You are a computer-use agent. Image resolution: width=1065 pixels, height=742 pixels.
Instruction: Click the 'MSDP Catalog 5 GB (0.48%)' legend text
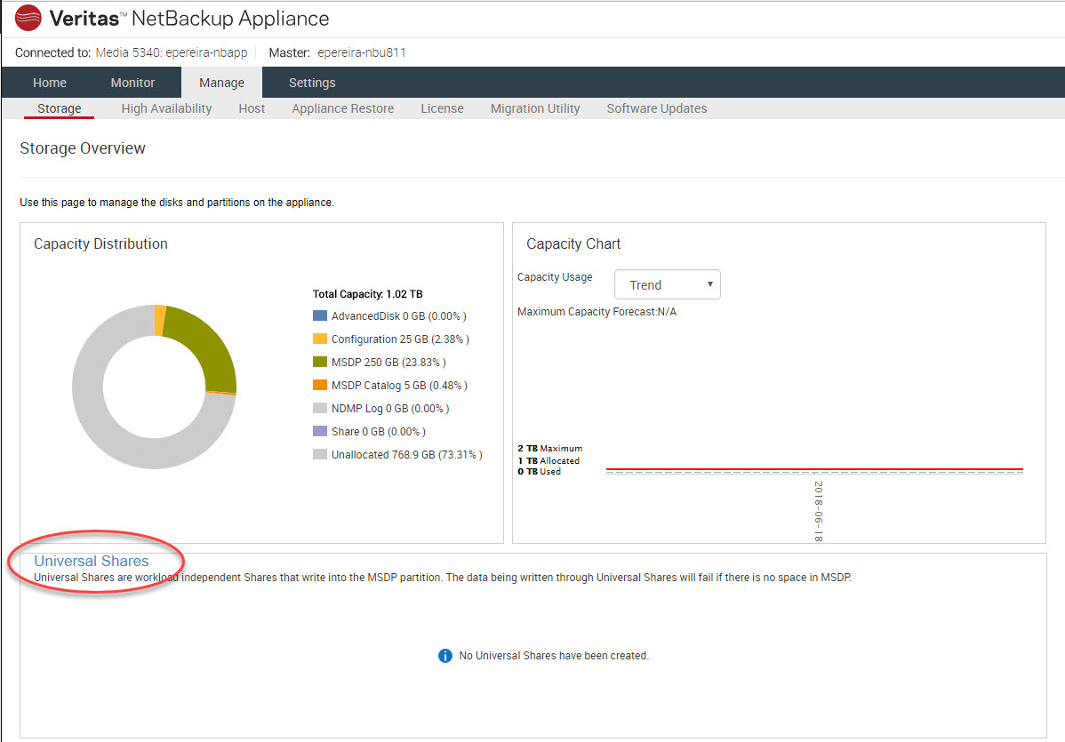399,386
